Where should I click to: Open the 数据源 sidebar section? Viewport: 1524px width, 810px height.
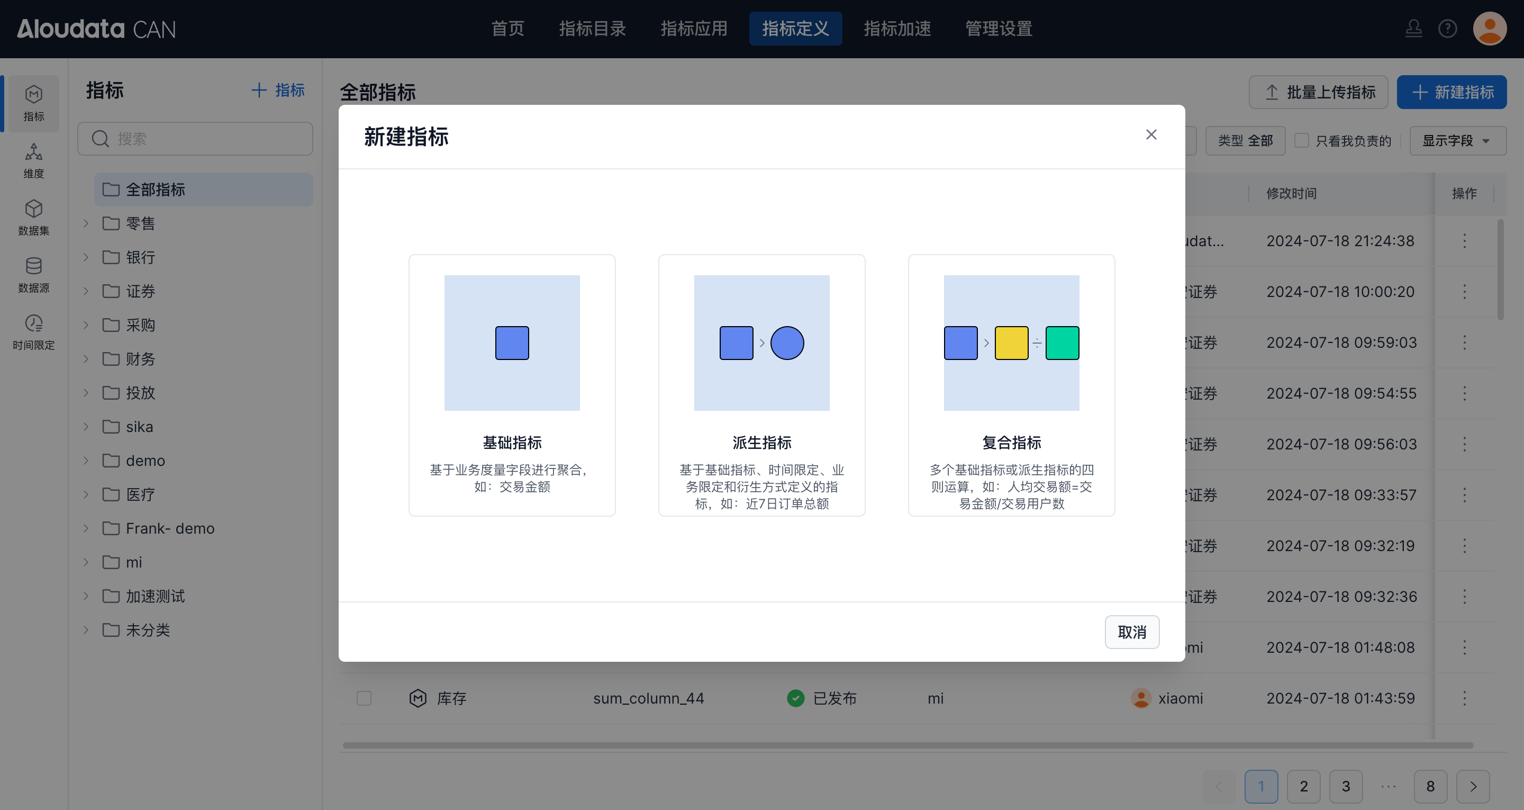click(34, 275)
